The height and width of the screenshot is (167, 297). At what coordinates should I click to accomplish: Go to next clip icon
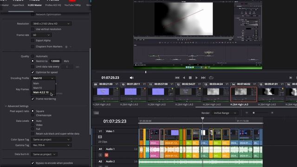coord(291,77)
